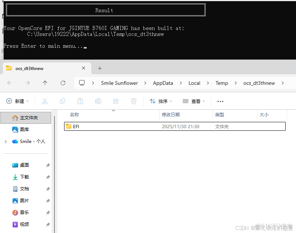This screenshot has width=296, height=233.
Task: Refresh the ocs_dt3thnew folder view
Action: 63,83
